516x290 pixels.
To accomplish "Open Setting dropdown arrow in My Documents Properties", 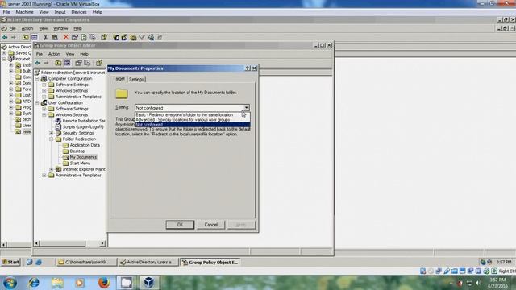I will point(246,108).
